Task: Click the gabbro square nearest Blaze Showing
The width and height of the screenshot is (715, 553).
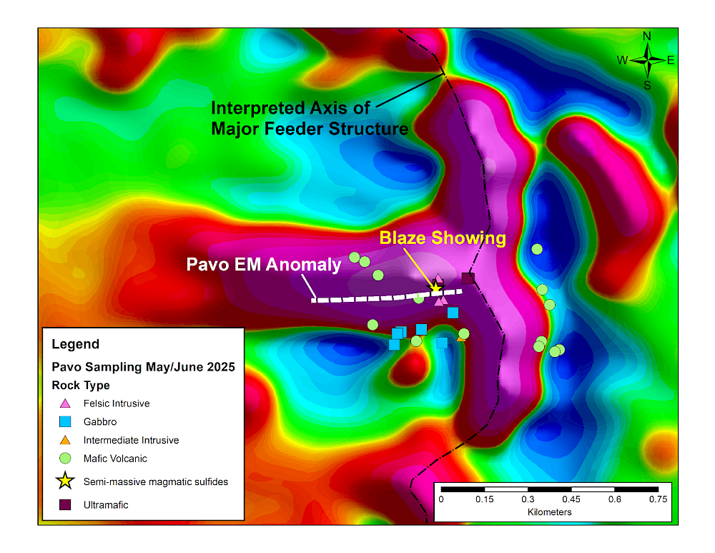Action: [453, 312]
